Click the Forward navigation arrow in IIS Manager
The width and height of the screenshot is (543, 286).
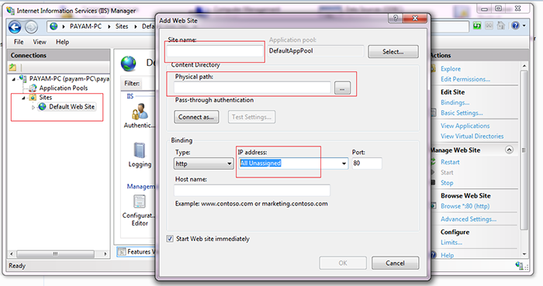[31, 27]
